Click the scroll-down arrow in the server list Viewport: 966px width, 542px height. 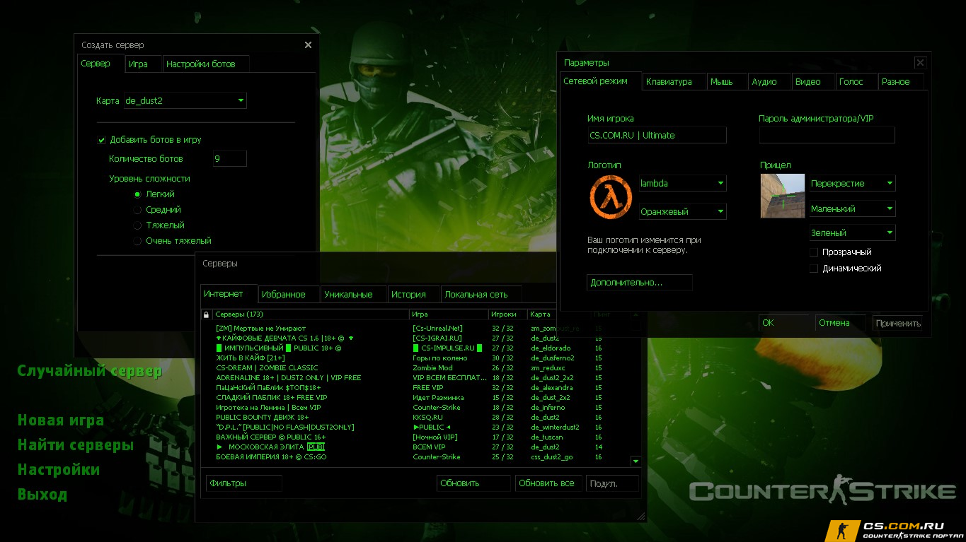[x=636, y=461]
